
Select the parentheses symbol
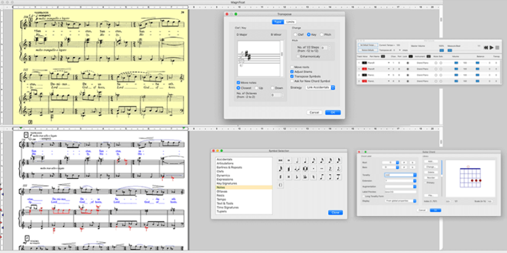(280, 185)
